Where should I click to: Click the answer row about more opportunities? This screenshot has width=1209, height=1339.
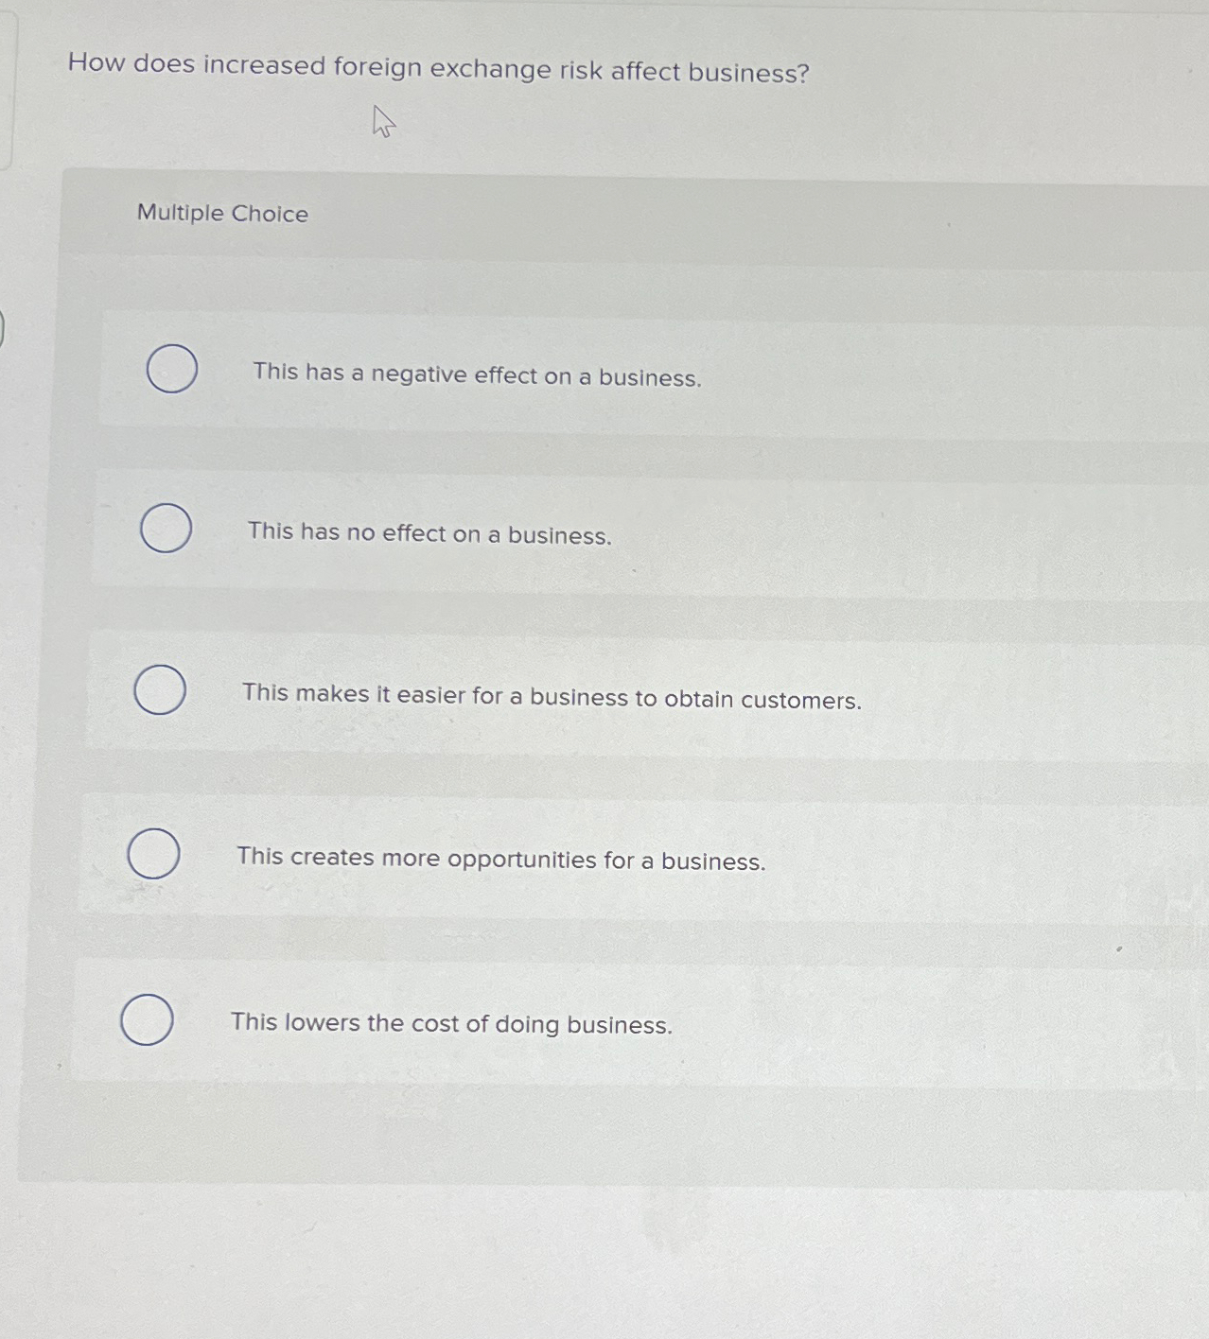(502, 859)
